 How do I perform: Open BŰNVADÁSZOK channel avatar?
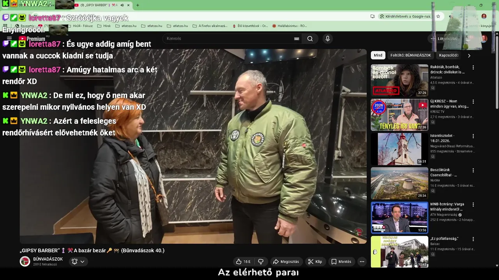[25, 261]
